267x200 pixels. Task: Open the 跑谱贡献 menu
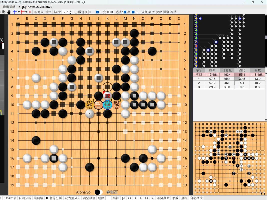[9, 7]
